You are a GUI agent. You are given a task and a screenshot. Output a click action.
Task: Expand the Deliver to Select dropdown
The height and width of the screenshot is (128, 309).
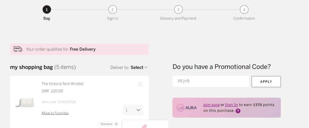(x=139, y=68)
